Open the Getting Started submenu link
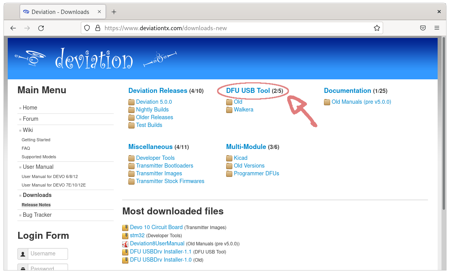This screenshot has height=274, width=450. click(x=36, y=140)
